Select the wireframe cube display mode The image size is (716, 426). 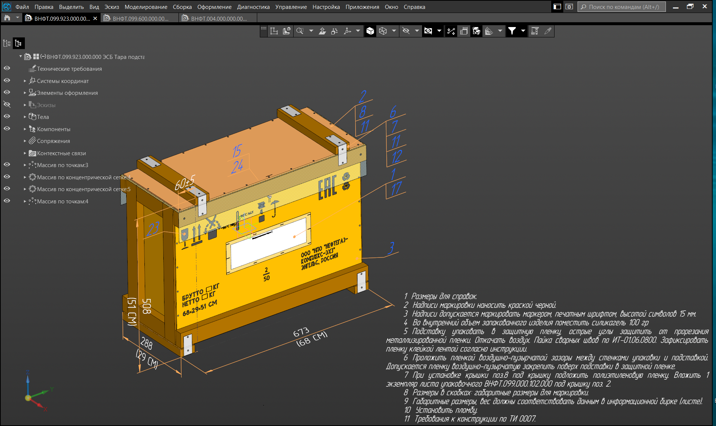click(383, 31)
